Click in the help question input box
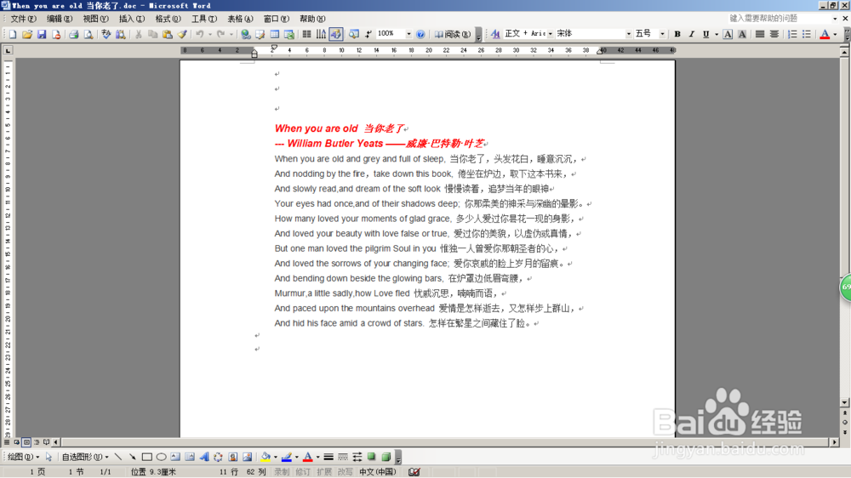 point(780,19)
